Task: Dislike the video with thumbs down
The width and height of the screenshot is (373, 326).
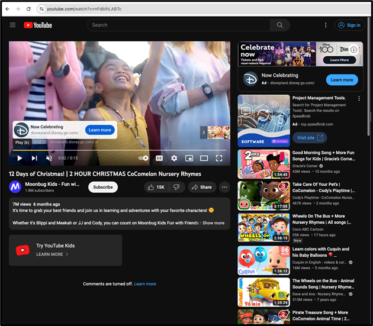Action: [x=177, y=187]
